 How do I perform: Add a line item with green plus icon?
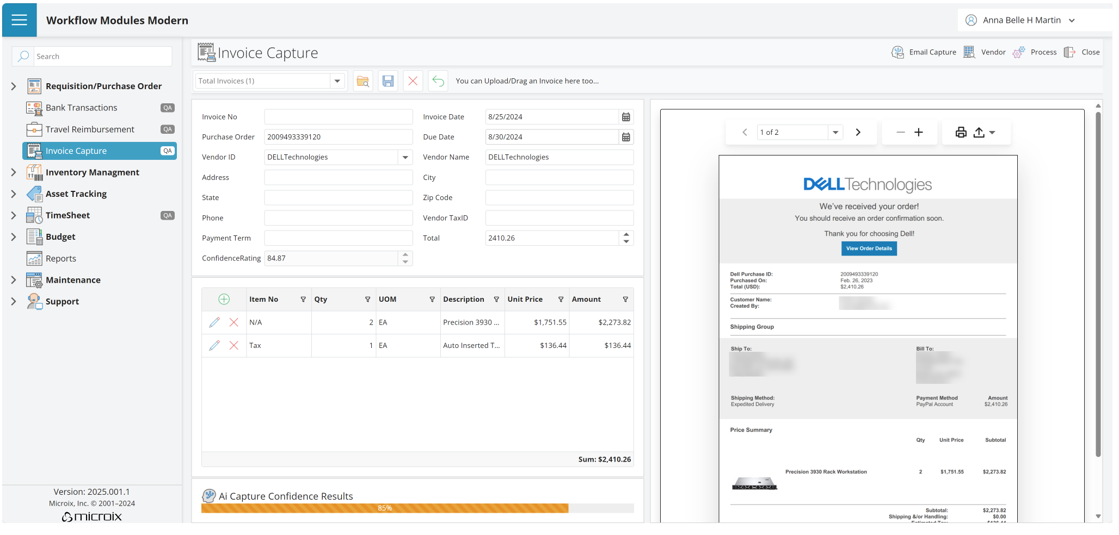coord(224,299)
